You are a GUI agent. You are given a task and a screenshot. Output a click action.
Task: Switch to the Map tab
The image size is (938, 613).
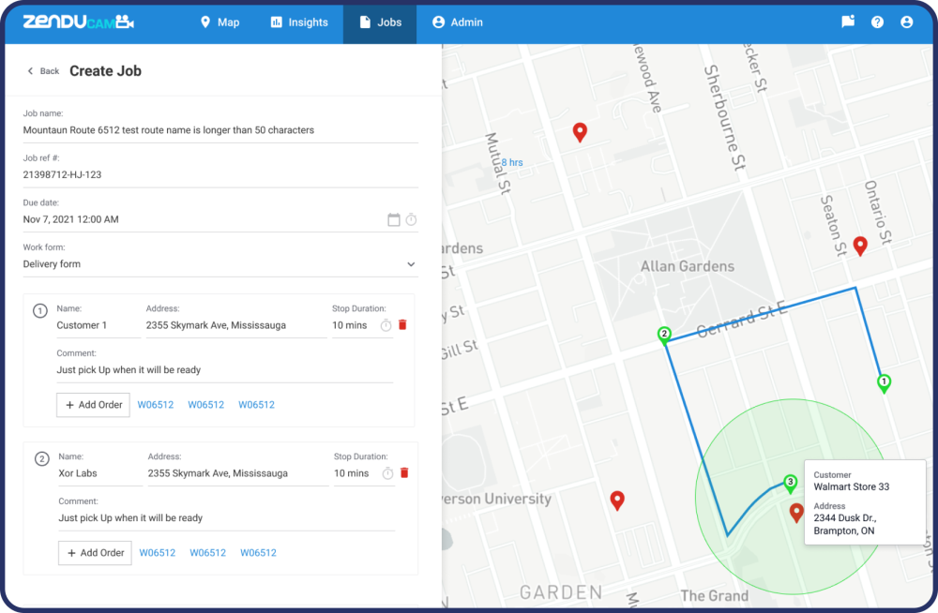point(219,22)
